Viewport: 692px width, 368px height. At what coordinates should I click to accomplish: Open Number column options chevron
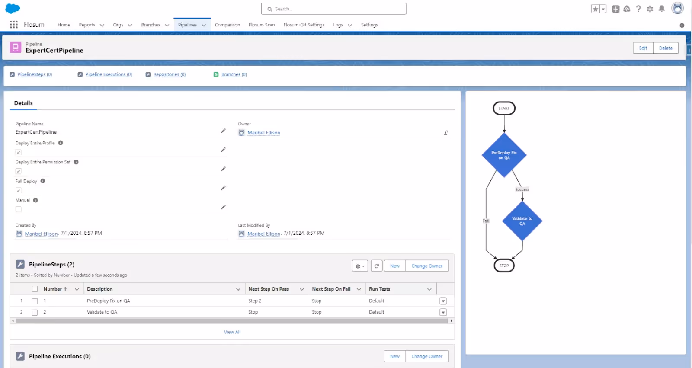pos(77,289)
